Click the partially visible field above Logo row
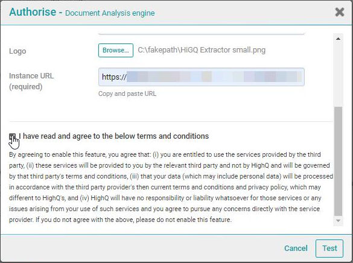353x263 pixels. pyautogui.click(x=202, y=34)
